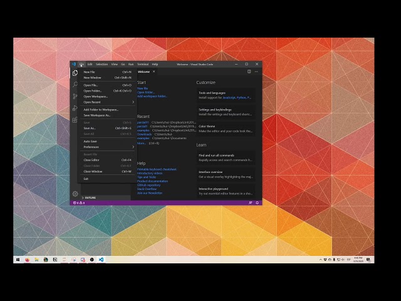Click the More... recent link
Image resolution: width=401 pixels, height=301 pixels.
pyautogui.click(x=142, y=144)
